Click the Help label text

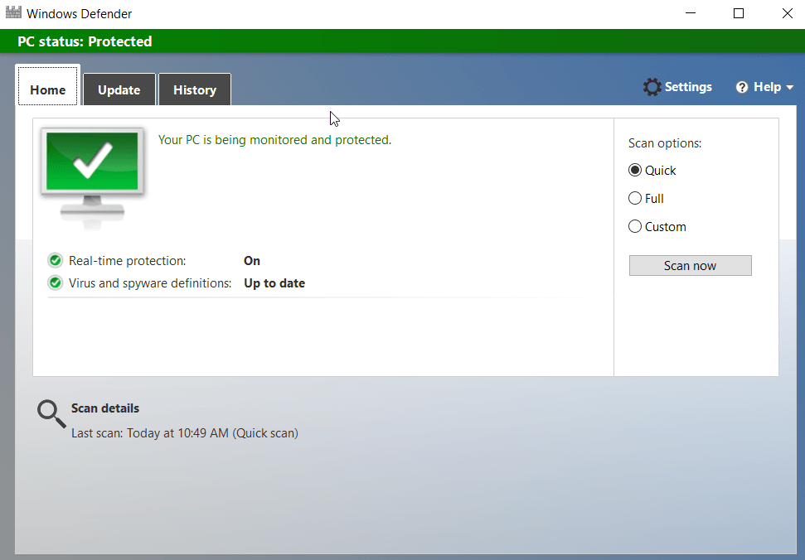pos(767,87)
